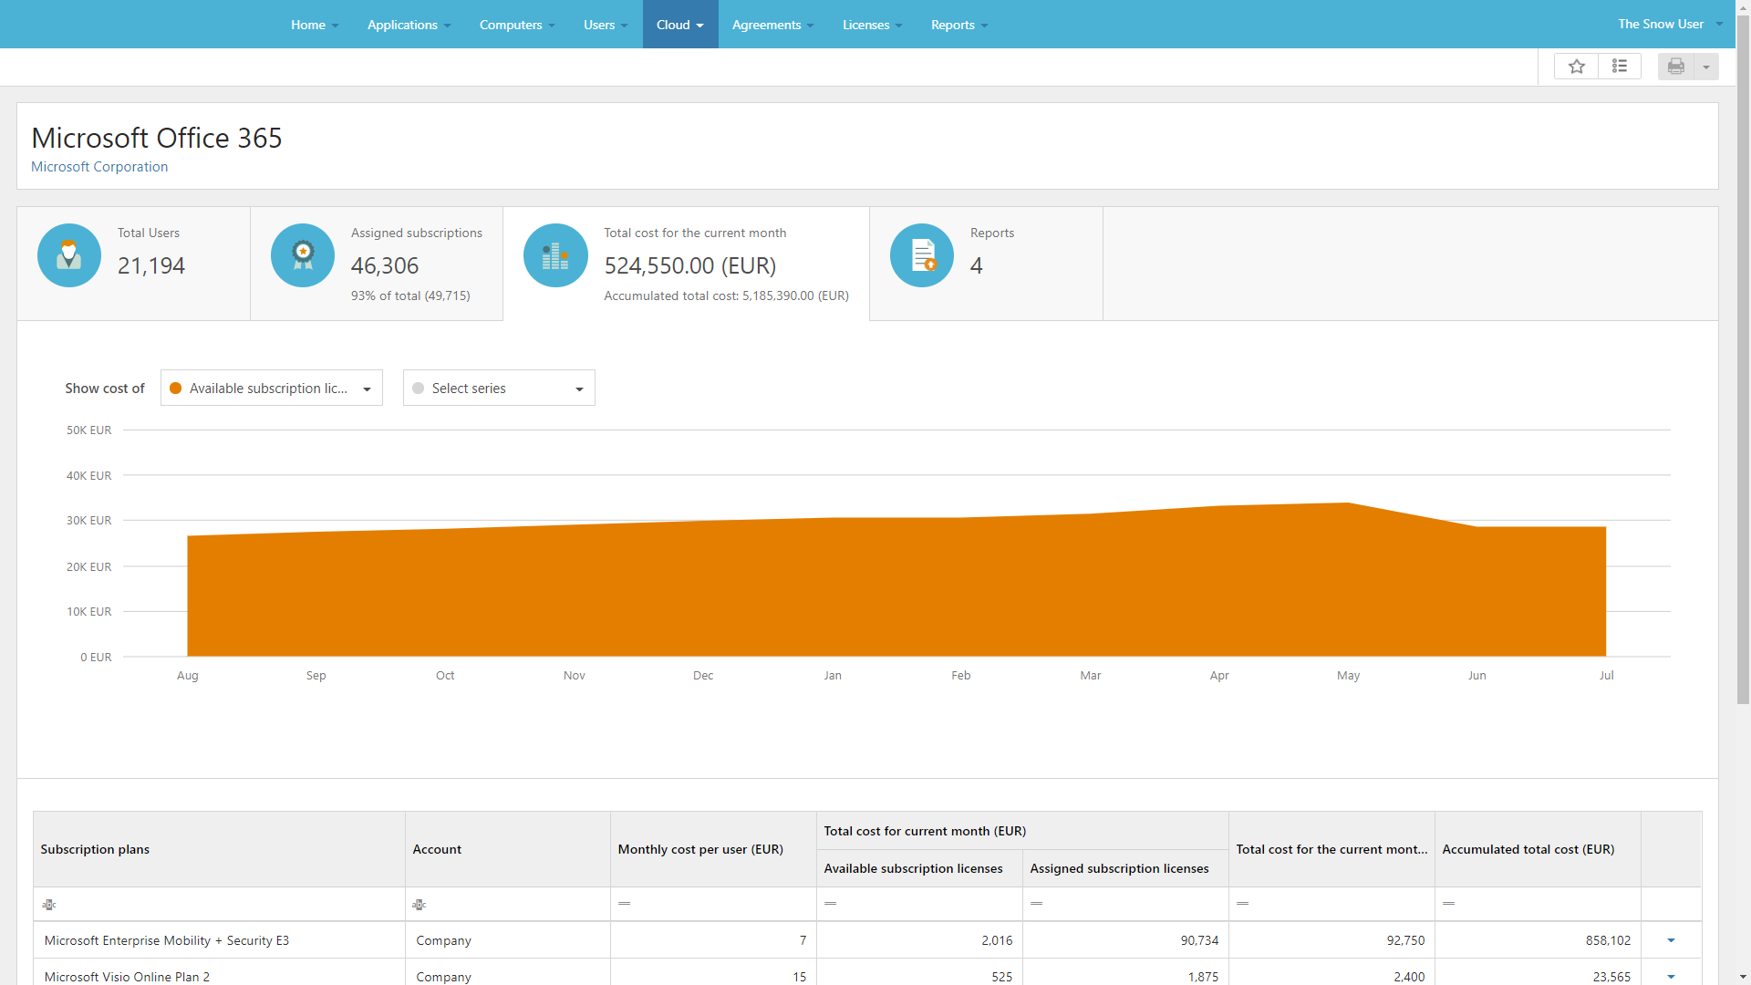The image size is (1751, 985).
Task: Click the Account column filter icon
Action: pyautogui.click(x=420, y=905)
